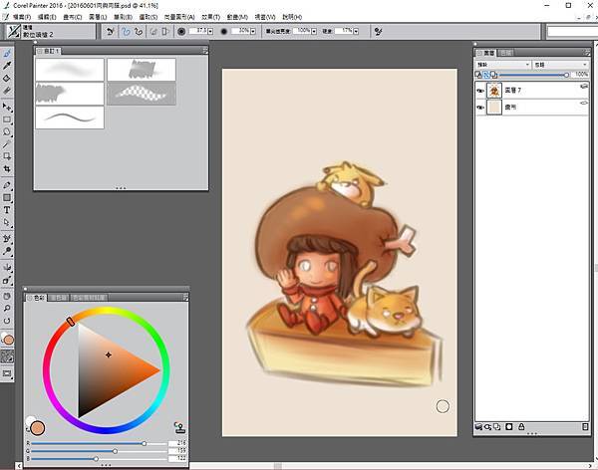Click the layer mask icon in Layers panel

(508, 427)
